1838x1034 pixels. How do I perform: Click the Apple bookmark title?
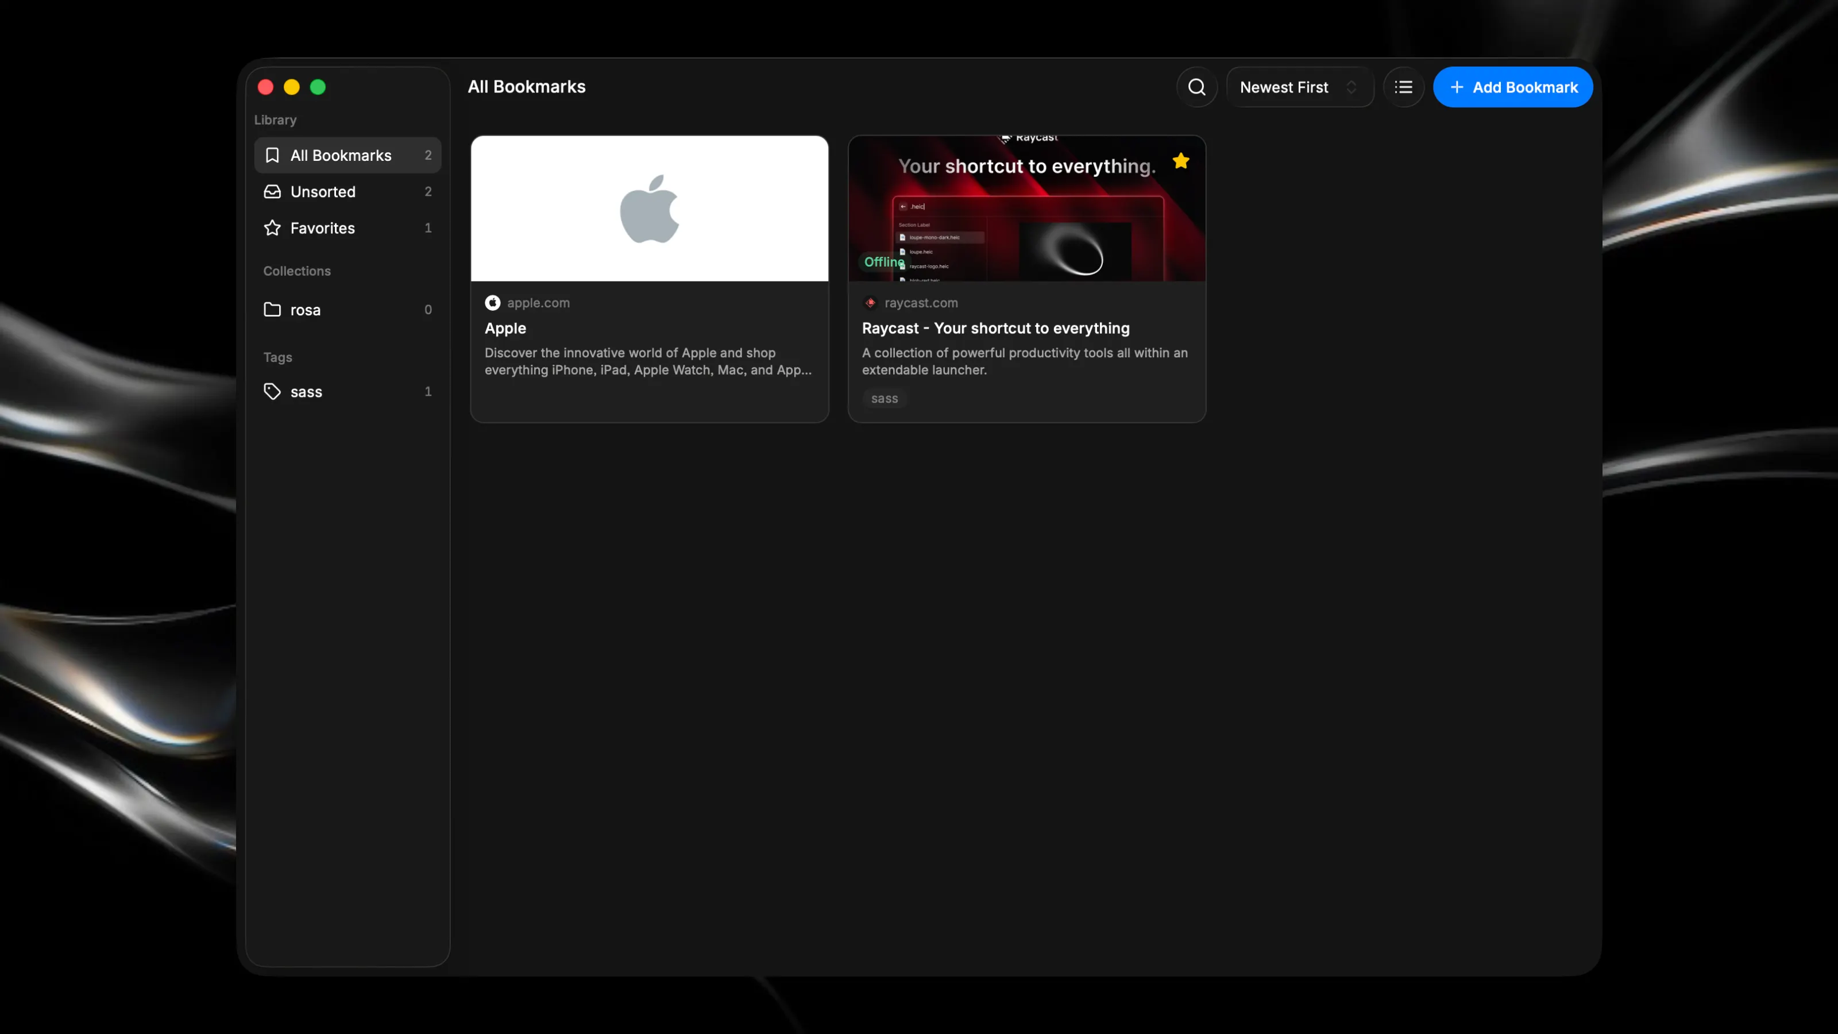505,328
